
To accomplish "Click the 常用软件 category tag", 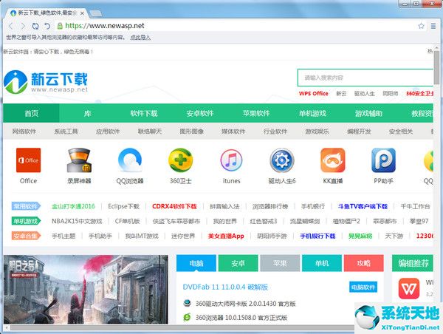I will coord(26,206).
